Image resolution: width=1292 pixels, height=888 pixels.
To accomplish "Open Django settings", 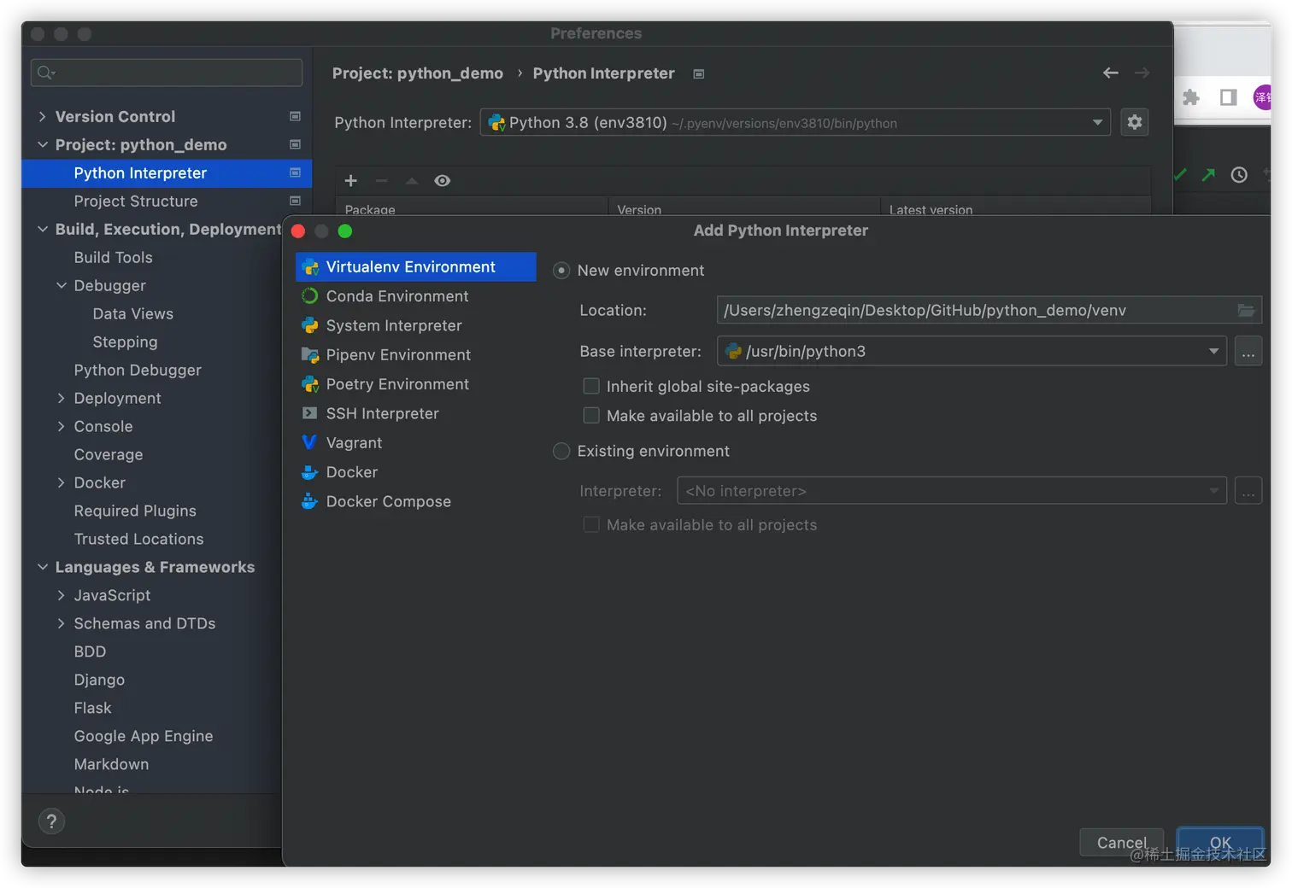I will [x=99, y=680].
